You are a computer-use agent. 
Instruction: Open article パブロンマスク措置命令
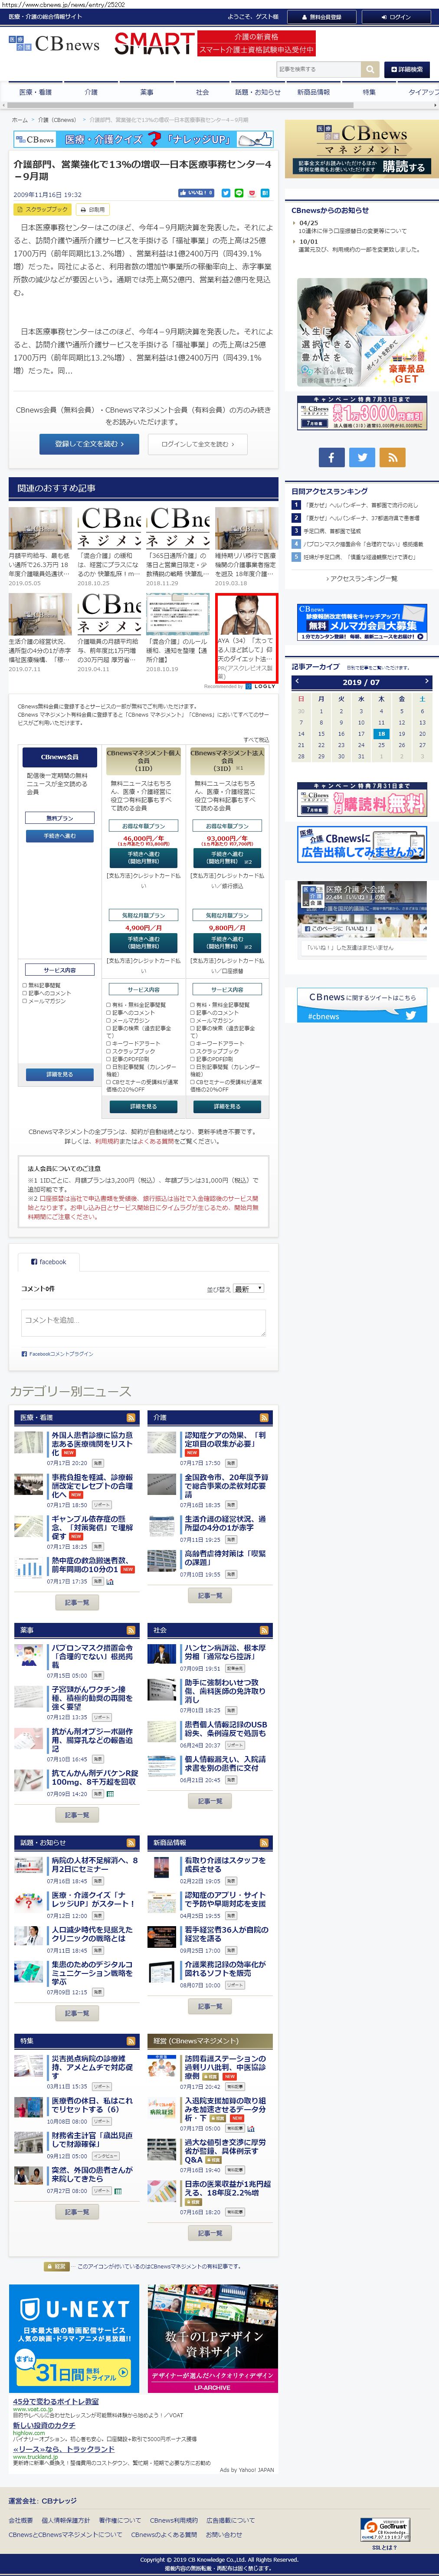pyautogui.click(x=92, y=1656)
